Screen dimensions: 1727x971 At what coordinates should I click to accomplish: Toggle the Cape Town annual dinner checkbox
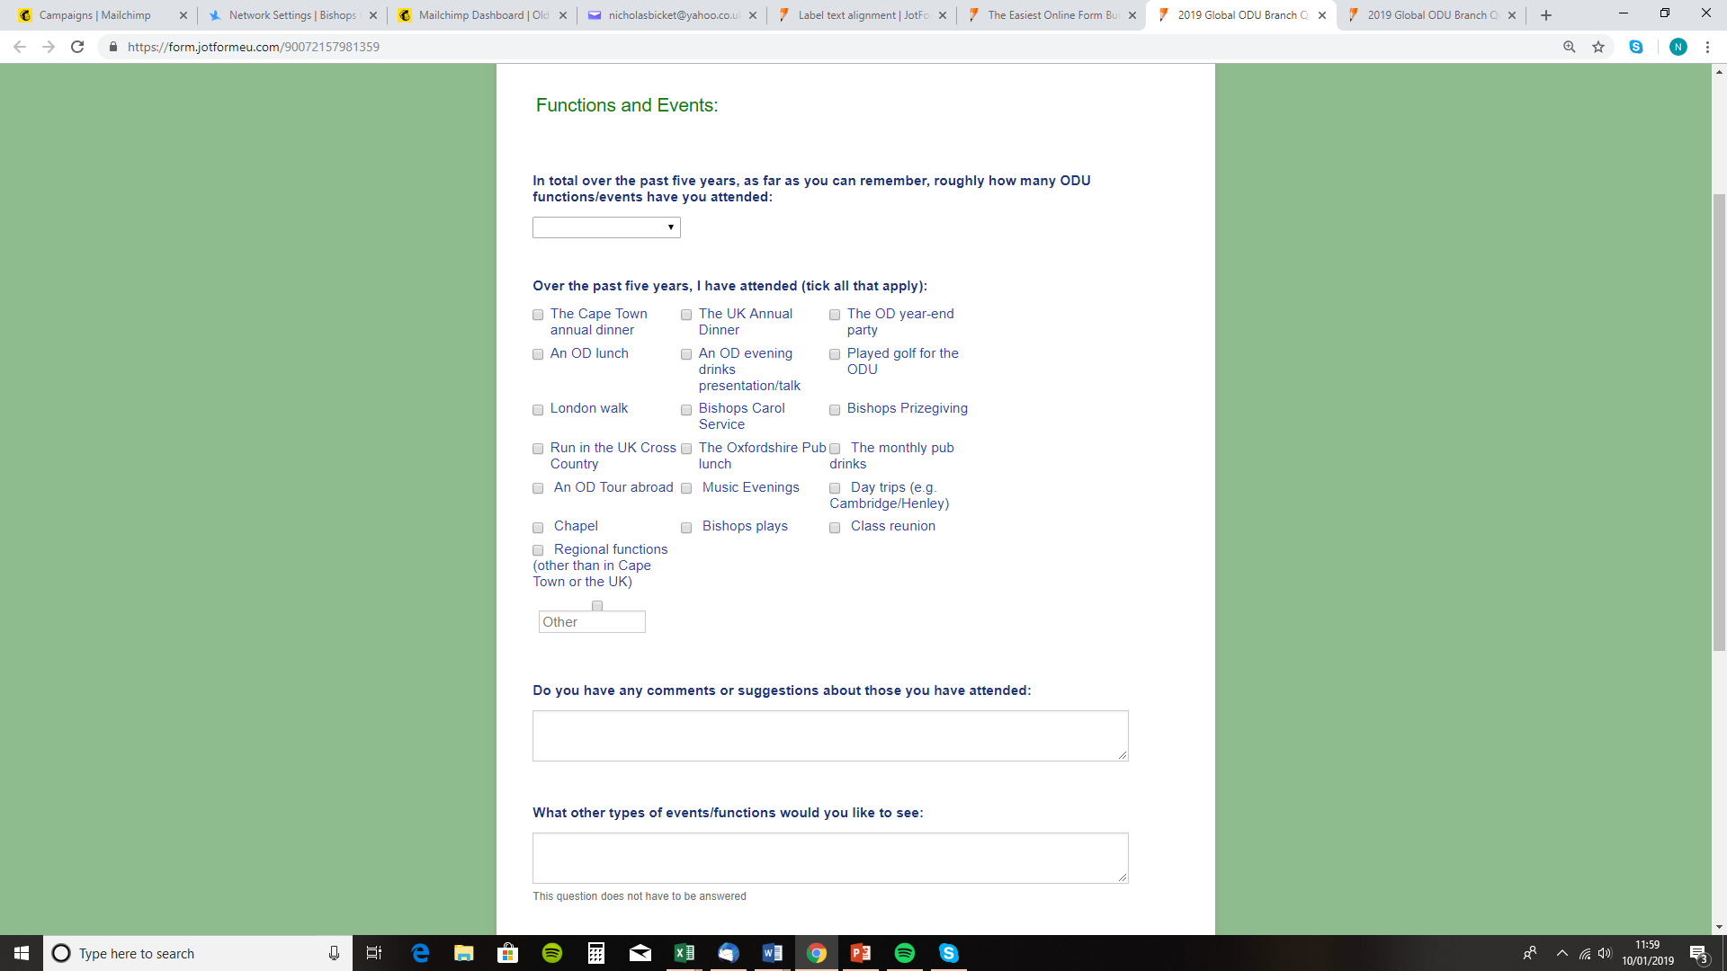pyautogui.click(x=539, y=314)
